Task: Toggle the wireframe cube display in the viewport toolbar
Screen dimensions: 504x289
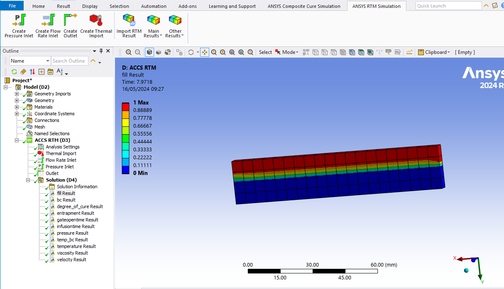Action: [x=149, y=52]
